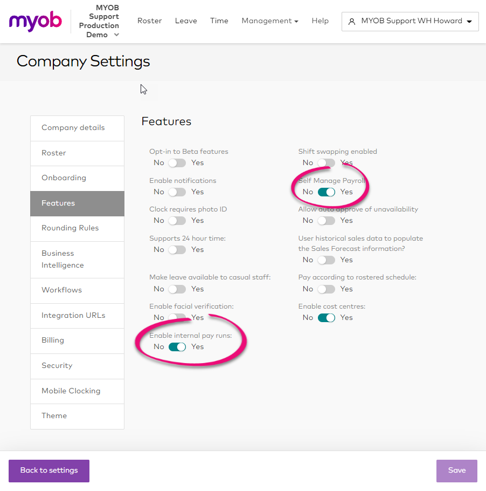The width and height of the screenshot is (486, 491).
Task: Open the Help link
Action: pos(320,21)
